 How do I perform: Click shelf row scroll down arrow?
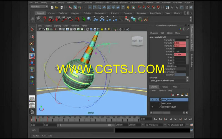pyautogui.click(x=191, y=20)
